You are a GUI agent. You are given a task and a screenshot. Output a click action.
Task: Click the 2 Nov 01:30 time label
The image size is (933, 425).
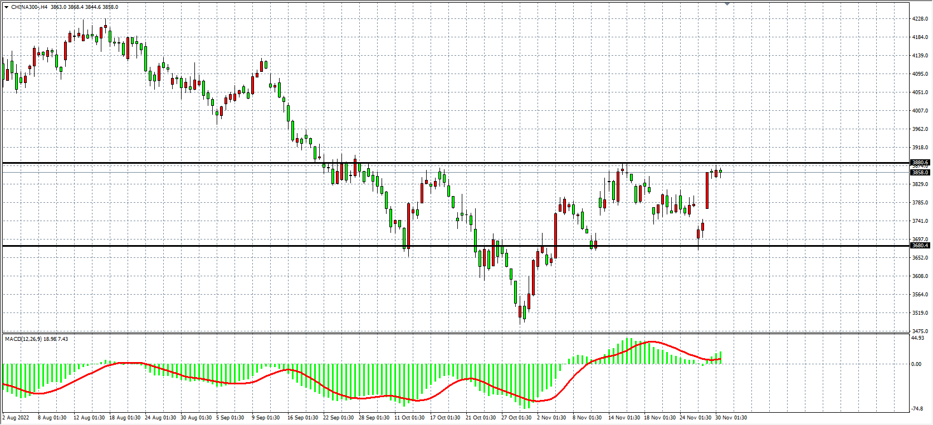pos(551,418)
